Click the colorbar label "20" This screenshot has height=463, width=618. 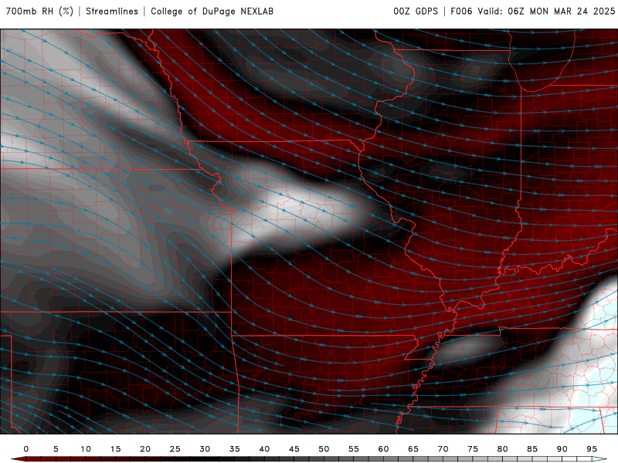pyautogui.click(x=145, y=449)
